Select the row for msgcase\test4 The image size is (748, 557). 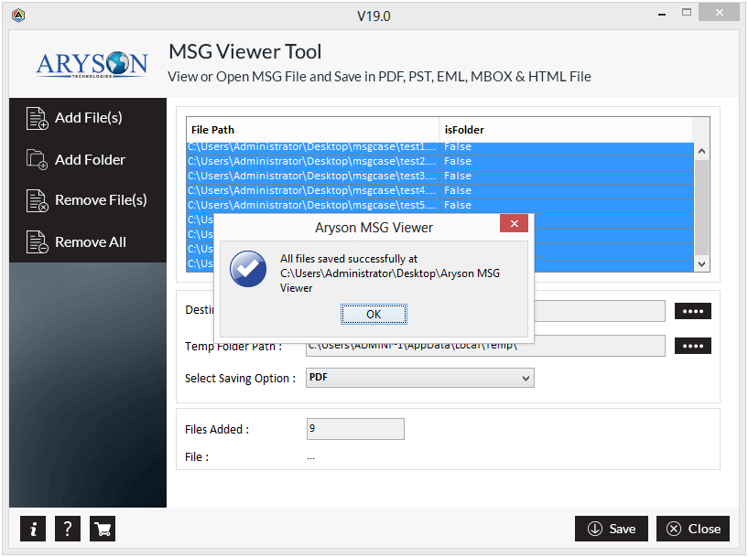439,191
